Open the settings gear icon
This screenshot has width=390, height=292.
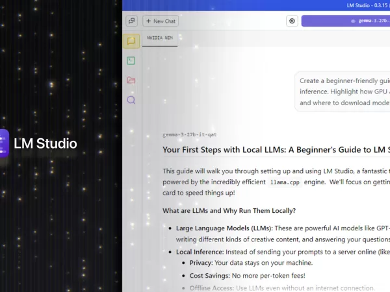coord(292,21)
